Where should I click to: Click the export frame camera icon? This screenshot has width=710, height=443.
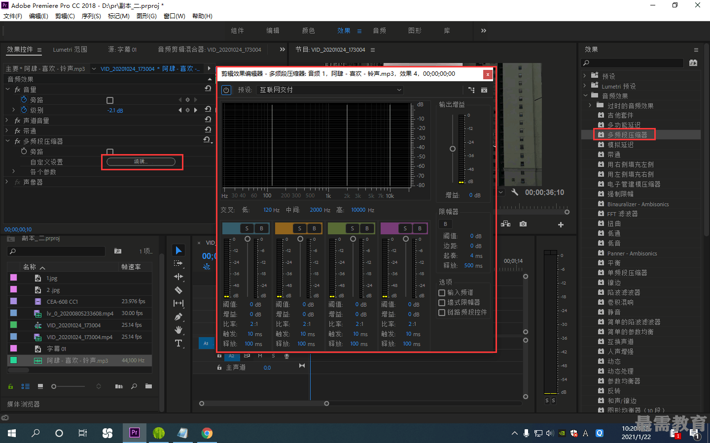[x=523, y=224]
